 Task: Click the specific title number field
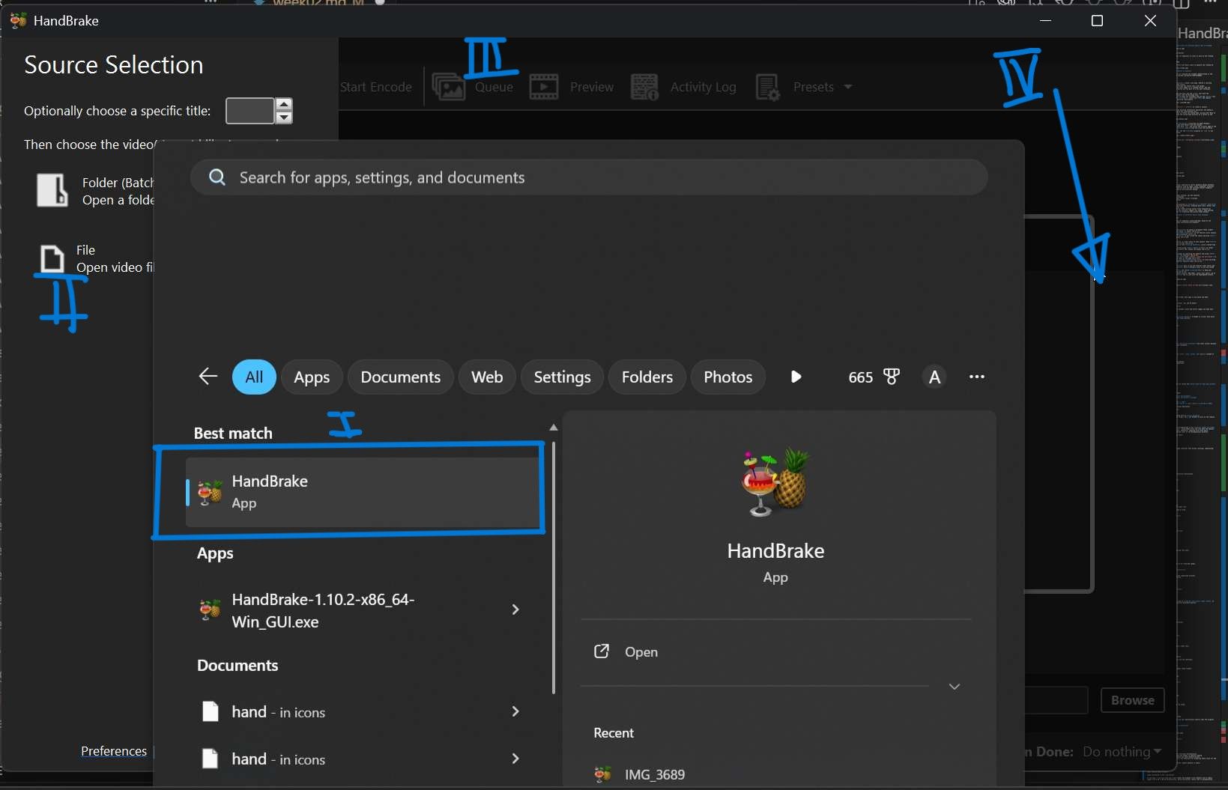point(250,111)
